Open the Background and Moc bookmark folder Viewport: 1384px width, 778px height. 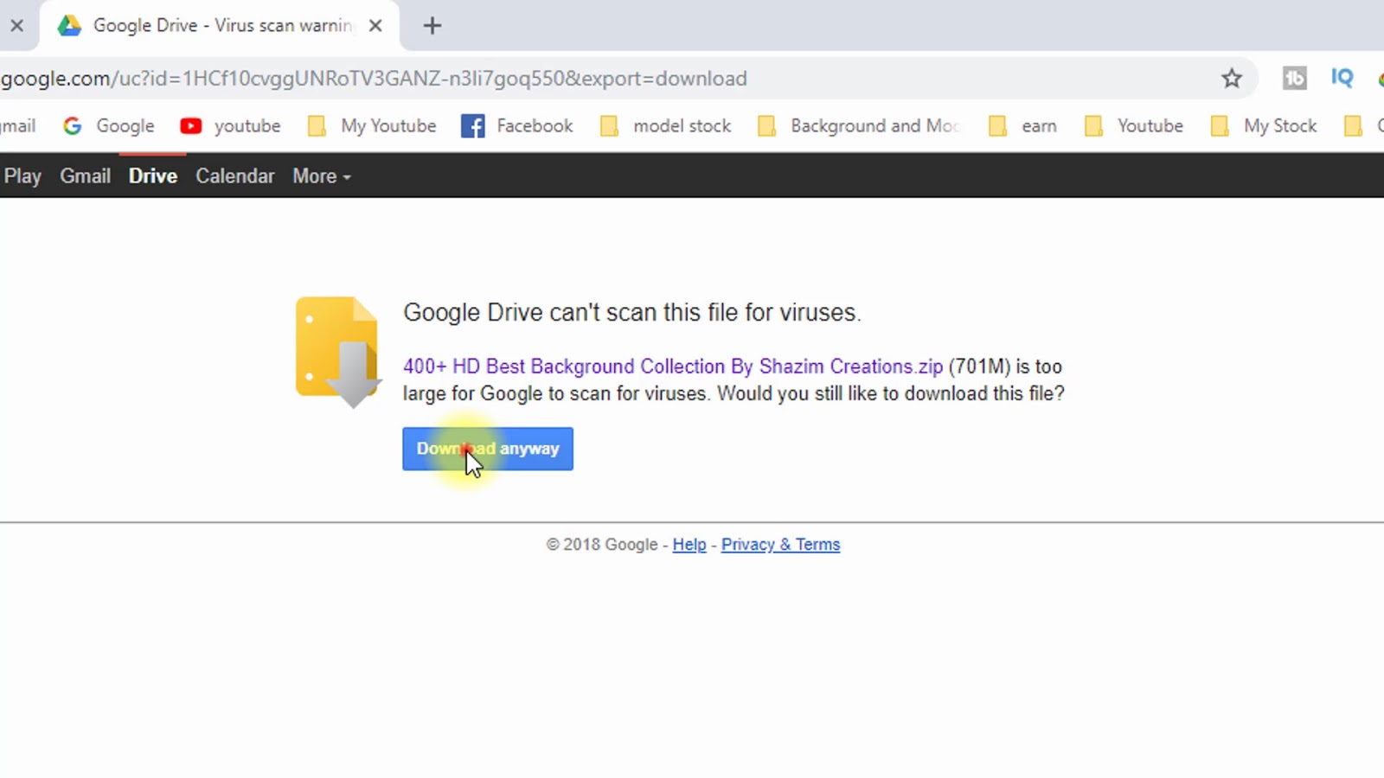(859, 126)
